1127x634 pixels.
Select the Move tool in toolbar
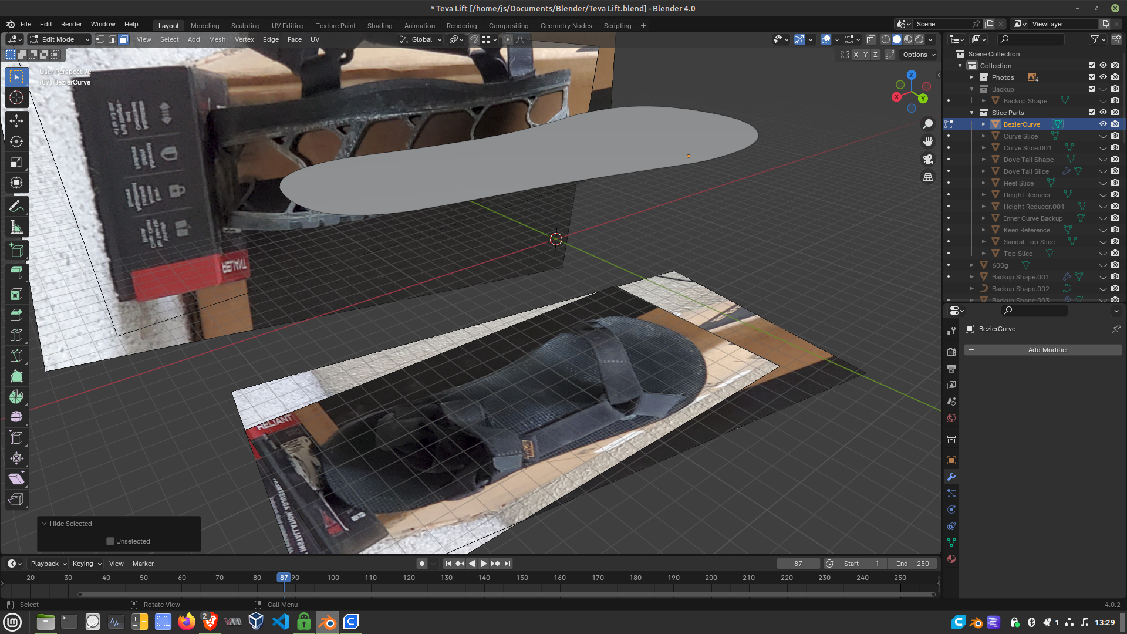click(16, 121)
